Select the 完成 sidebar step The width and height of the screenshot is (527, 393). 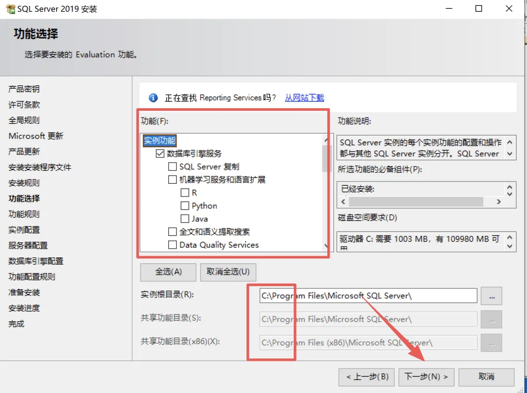coord(16,324)
